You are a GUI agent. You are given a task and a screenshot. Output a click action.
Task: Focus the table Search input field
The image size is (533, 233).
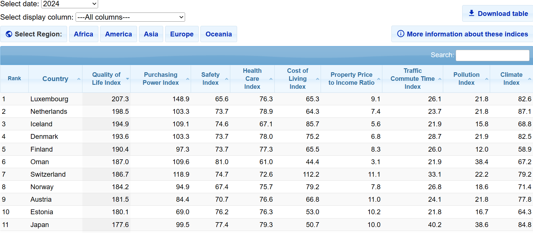[492, 55]
